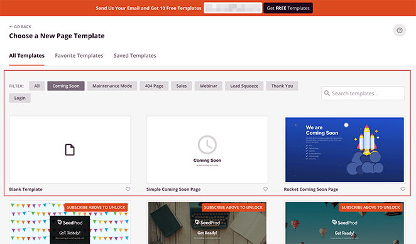This screenshot has width=416, height=244.
Task: Click the email input in the banner
Action: click(x=233, y=8)
